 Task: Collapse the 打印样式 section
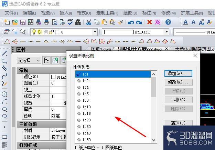point(42,145)
